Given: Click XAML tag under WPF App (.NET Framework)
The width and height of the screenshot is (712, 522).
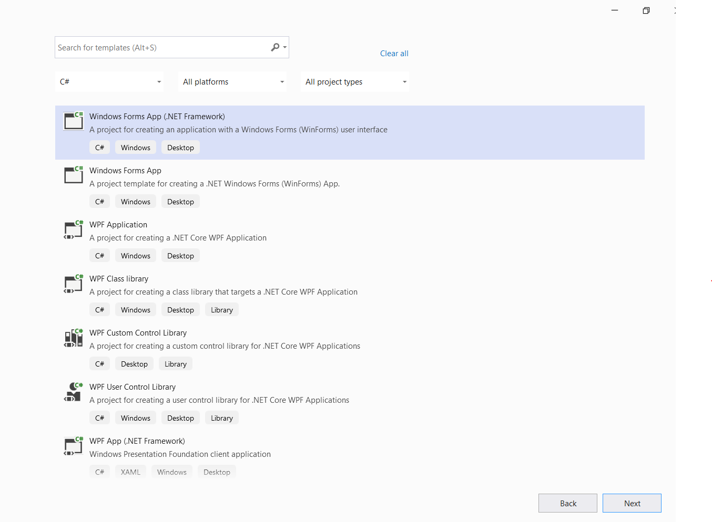Looking at the screenshot, I should 130,472.
